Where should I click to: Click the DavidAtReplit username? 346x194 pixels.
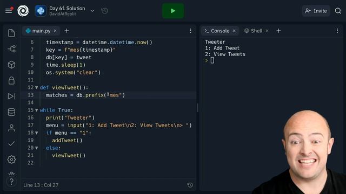click(63, 14)
